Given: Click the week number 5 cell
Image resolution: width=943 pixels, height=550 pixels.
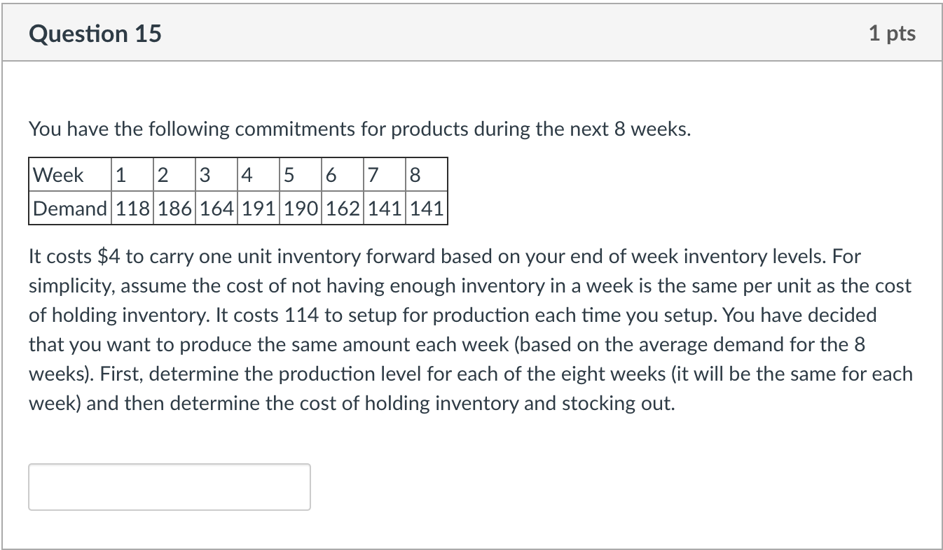Looking at the screenshot, I should click(301, 175).
